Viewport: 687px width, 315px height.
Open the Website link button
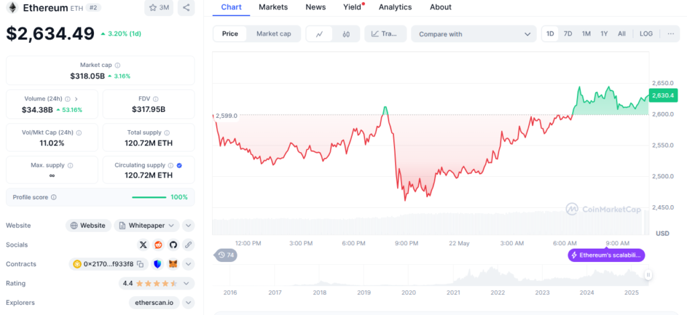(89, 226)
